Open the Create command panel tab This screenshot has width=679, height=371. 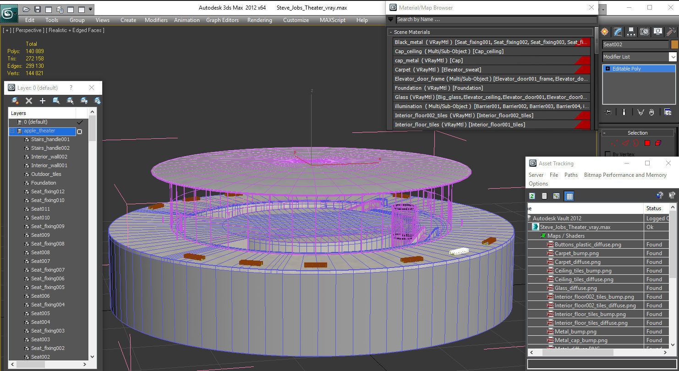[x=605, y=32]
